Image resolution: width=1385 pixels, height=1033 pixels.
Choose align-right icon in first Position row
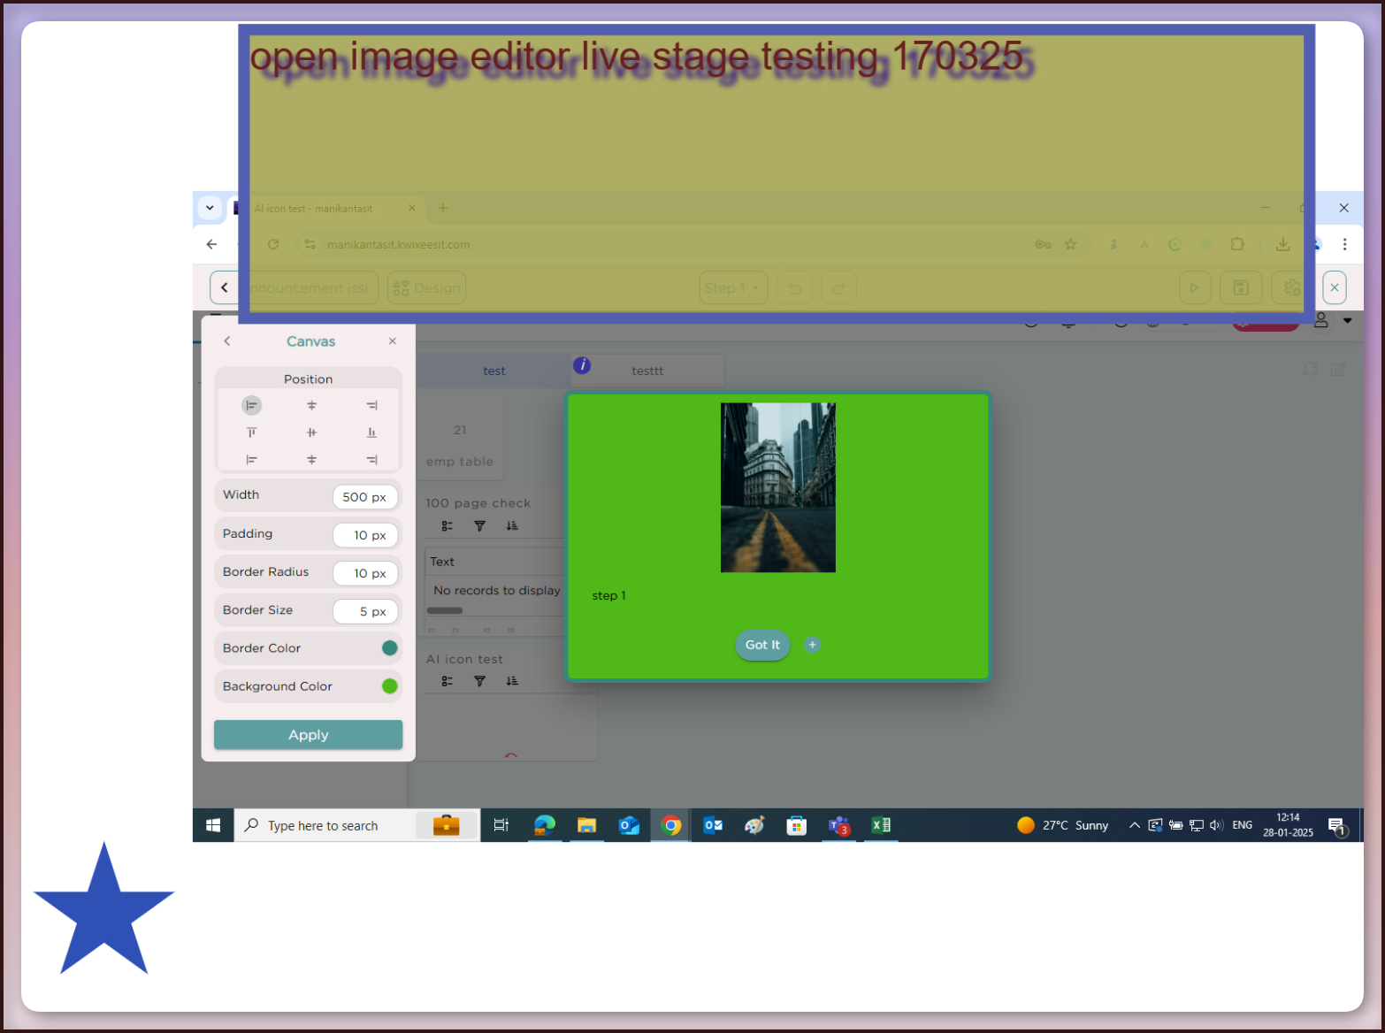[x=371, y=406]
